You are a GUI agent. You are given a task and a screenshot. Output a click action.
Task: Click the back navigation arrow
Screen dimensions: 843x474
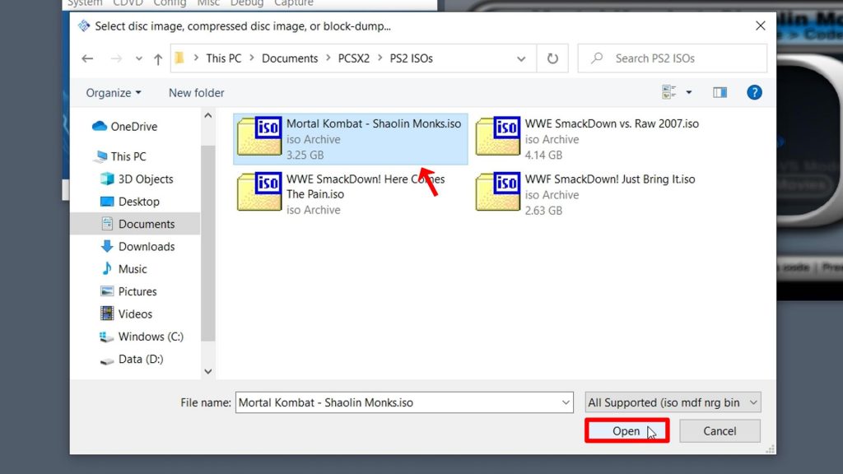[87, 58]
